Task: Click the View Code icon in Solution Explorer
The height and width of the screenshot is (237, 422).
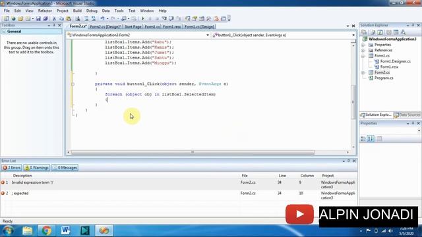Action: coord(388,32)
